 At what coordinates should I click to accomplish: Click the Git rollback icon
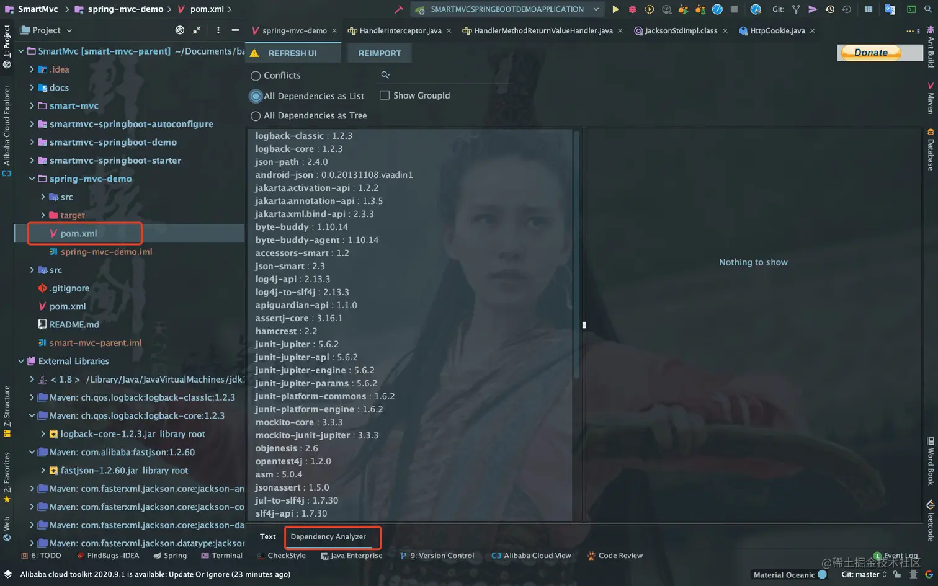[x=847, y=9]
